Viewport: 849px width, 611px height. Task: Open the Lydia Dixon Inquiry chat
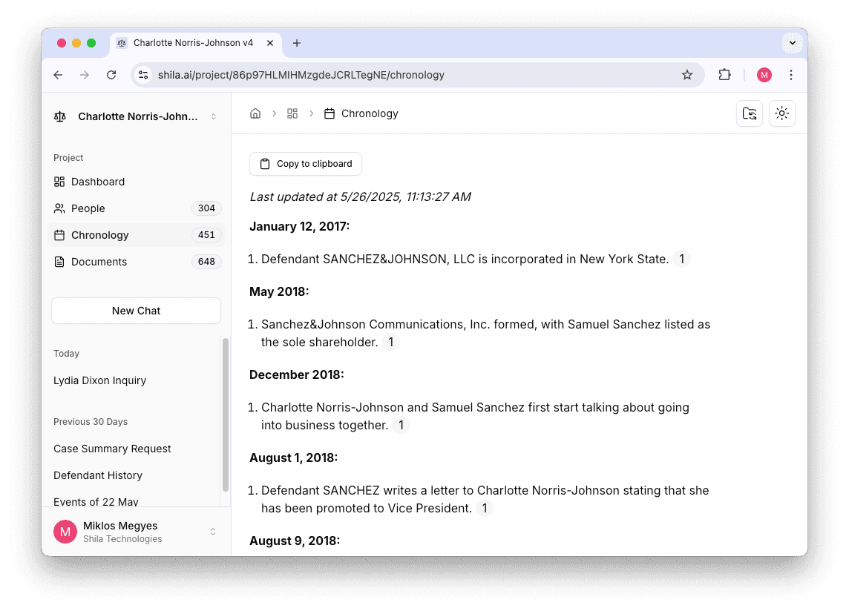(99, 380)
